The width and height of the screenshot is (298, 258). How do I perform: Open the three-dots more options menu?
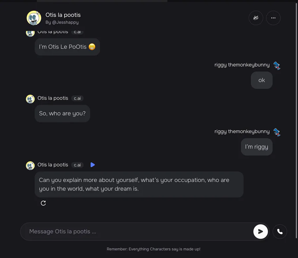point(273,18)
